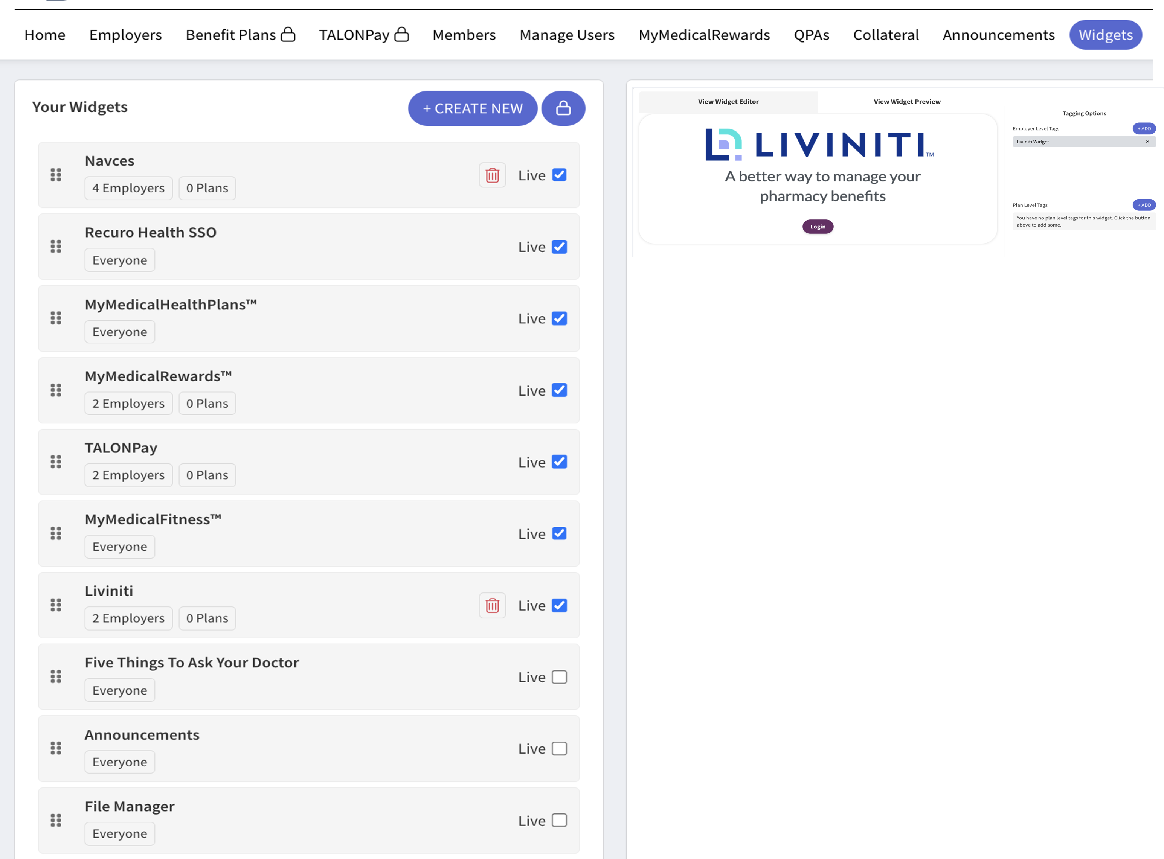Click drag handle for TALONPay widget
Viewport: 1164px width, 859px height.
(56, 462)
